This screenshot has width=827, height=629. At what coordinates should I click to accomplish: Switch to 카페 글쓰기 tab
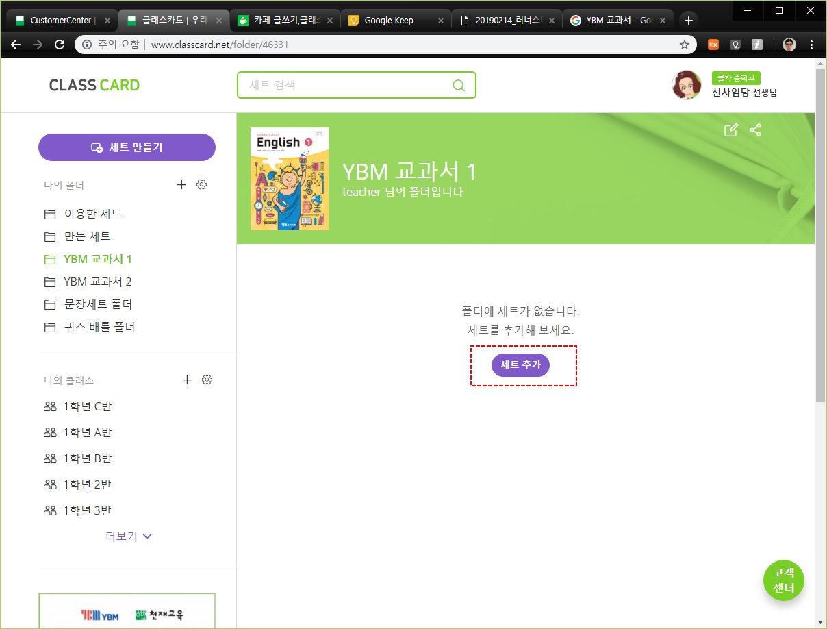pyautogui.click(x=284, y=21)
